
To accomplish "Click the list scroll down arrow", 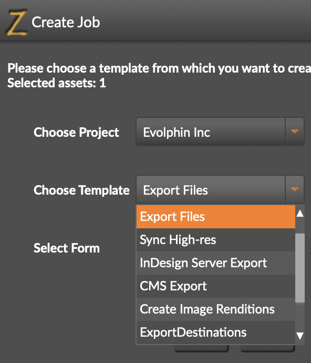I will [300, 336].
